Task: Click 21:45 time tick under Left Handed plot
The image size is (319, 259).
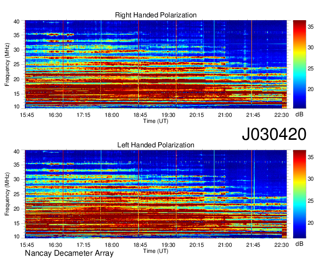Action: click(253, 245)
